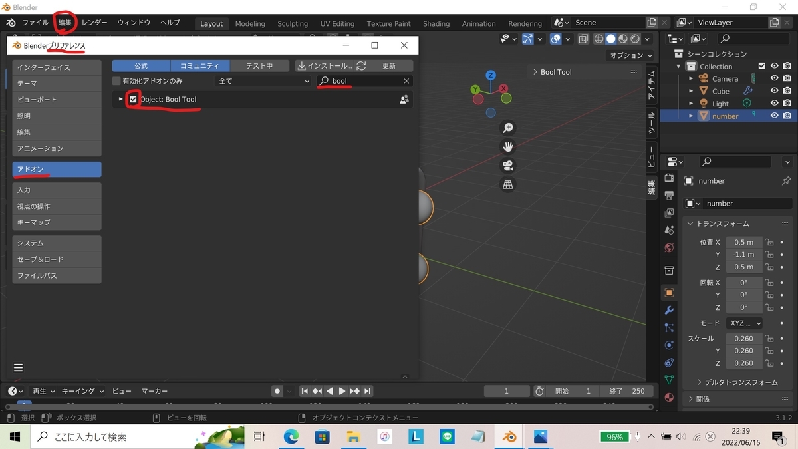Open Physics properties tab icon
Screen dimensions: 798x449
pos(669,345)
